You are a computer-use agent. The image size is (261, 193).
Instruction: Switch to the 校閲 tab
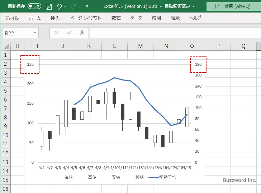pos(156,18)
